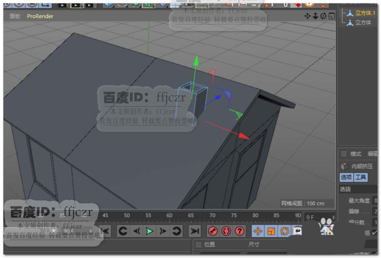The height and width of the screenshot is (258, 381).
Task: Toggle viewport maximize layout icon
Action: [x=331, y=16]
